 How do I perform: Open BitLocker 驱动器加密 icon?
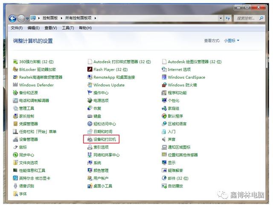click(15, 69)
